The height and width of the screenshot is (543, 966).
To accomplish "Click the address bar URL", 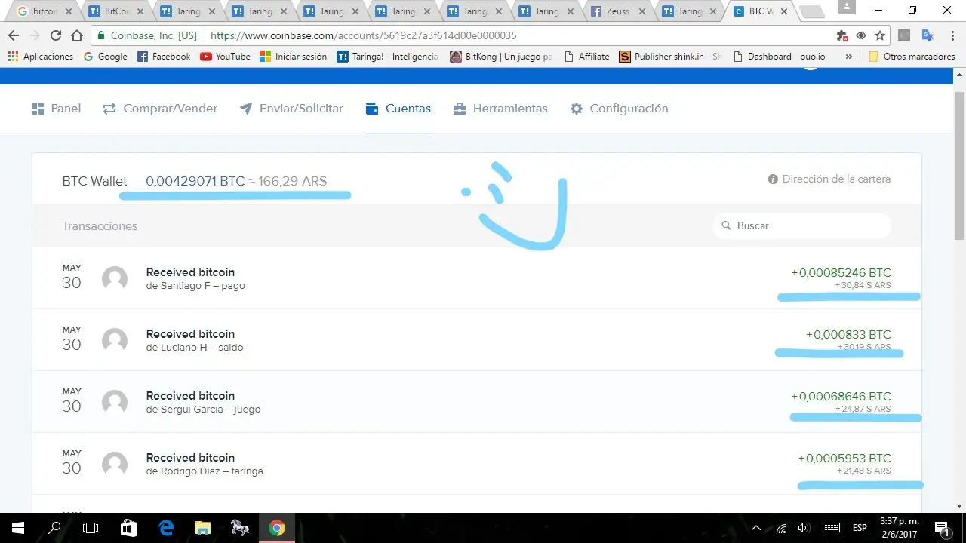I will click(x=363, y=35).
